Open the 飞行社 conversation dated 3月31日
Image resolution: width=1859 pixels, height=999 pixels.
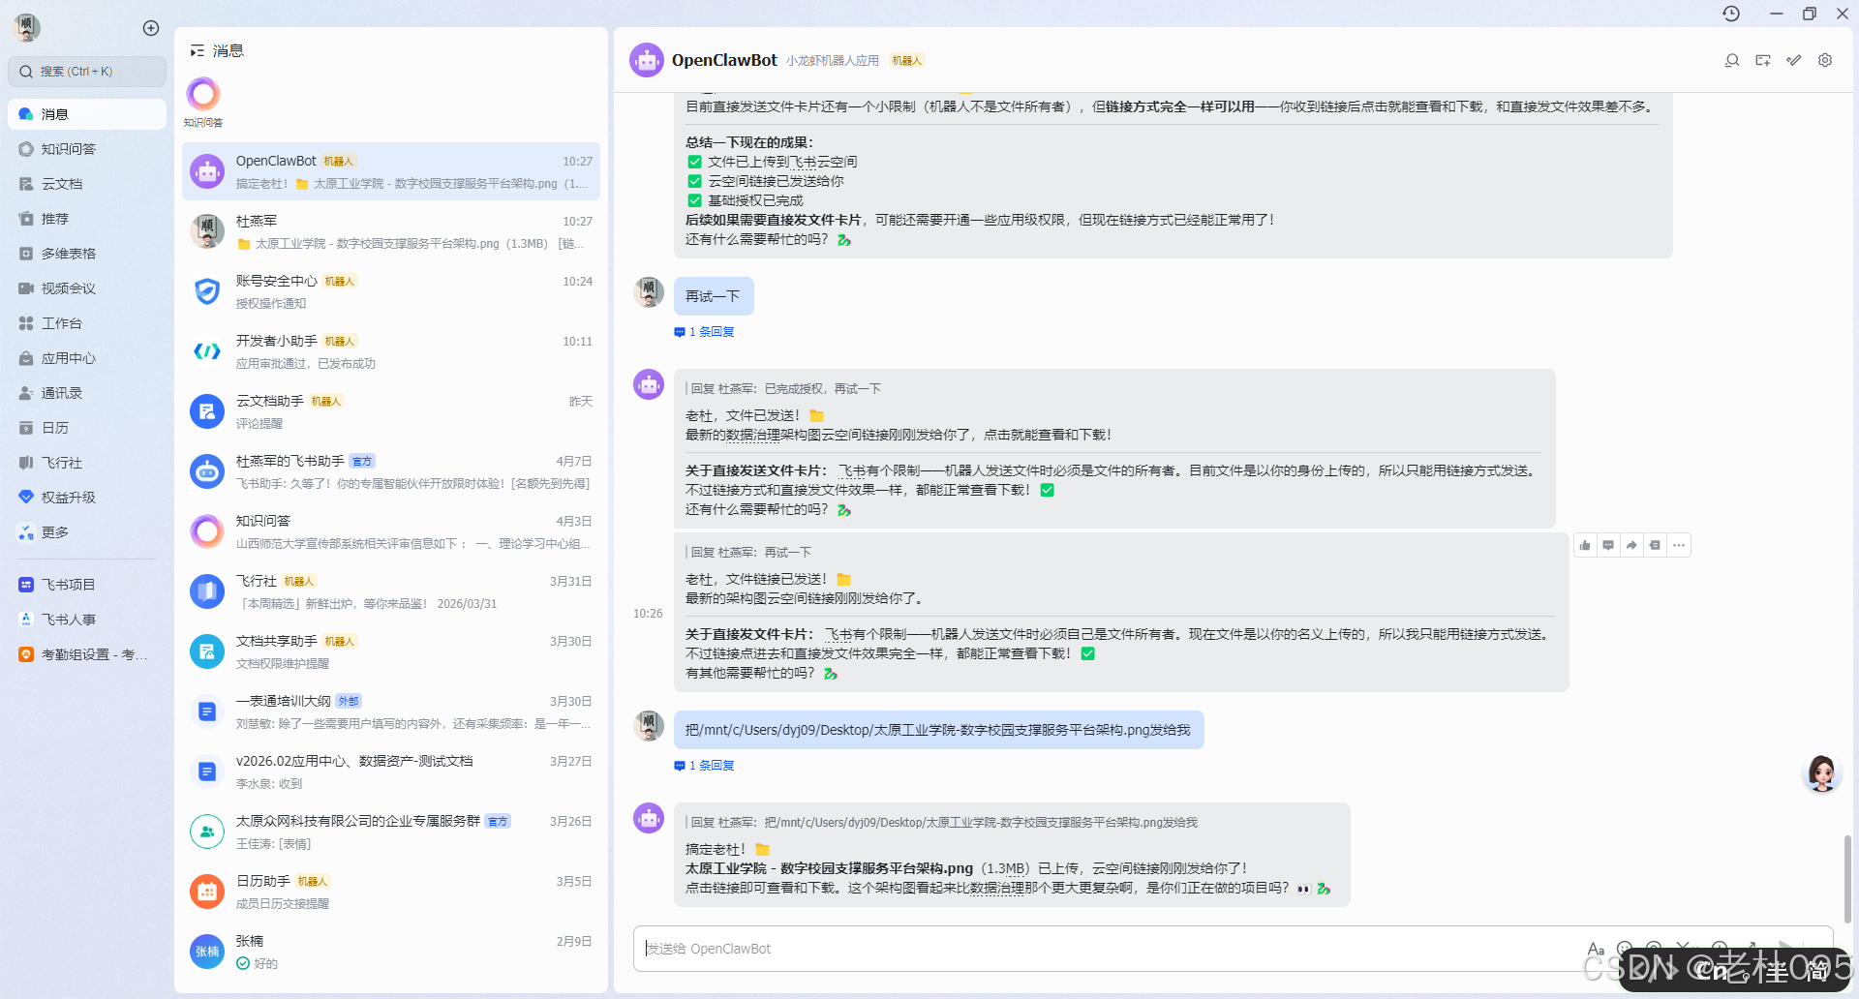(x=391, y=591)
